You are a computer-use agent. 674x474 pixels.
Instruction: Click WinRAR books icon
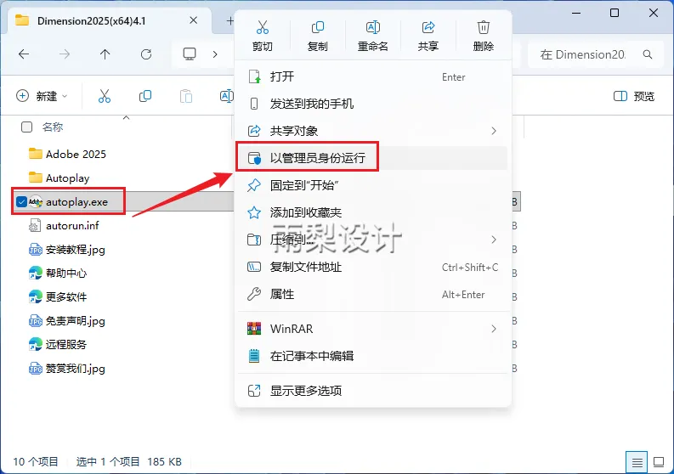point(254,329)
